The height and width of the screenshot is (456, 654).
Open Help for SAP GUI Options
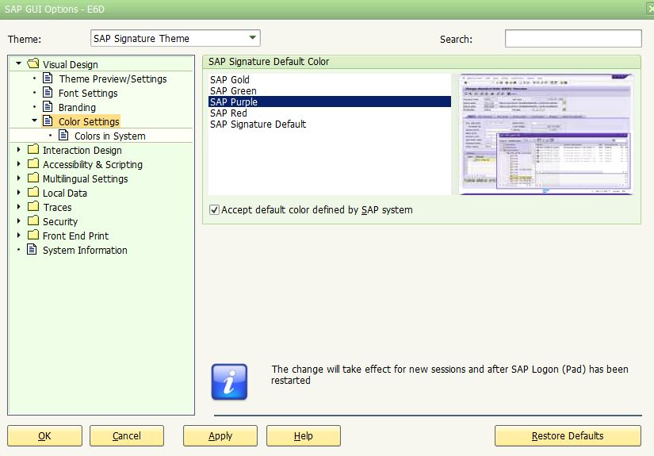[x=304, y=436]
